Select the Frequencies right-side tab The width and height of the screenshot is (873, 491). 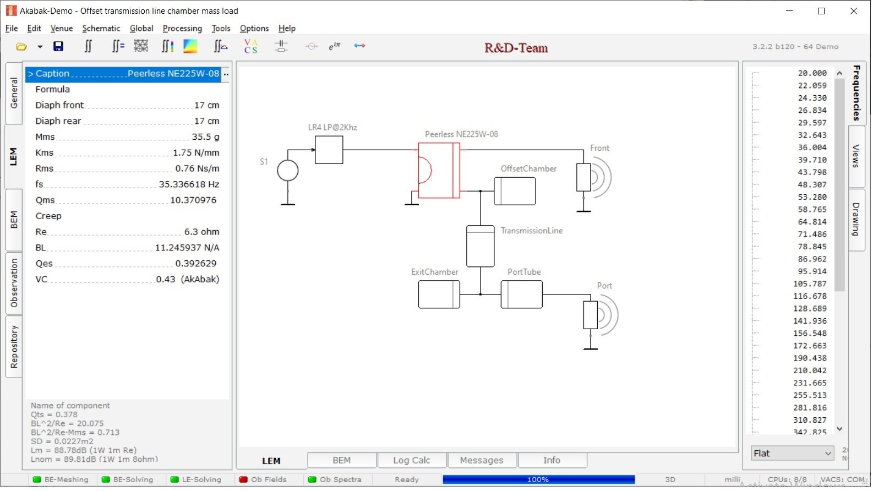point(856,93)
